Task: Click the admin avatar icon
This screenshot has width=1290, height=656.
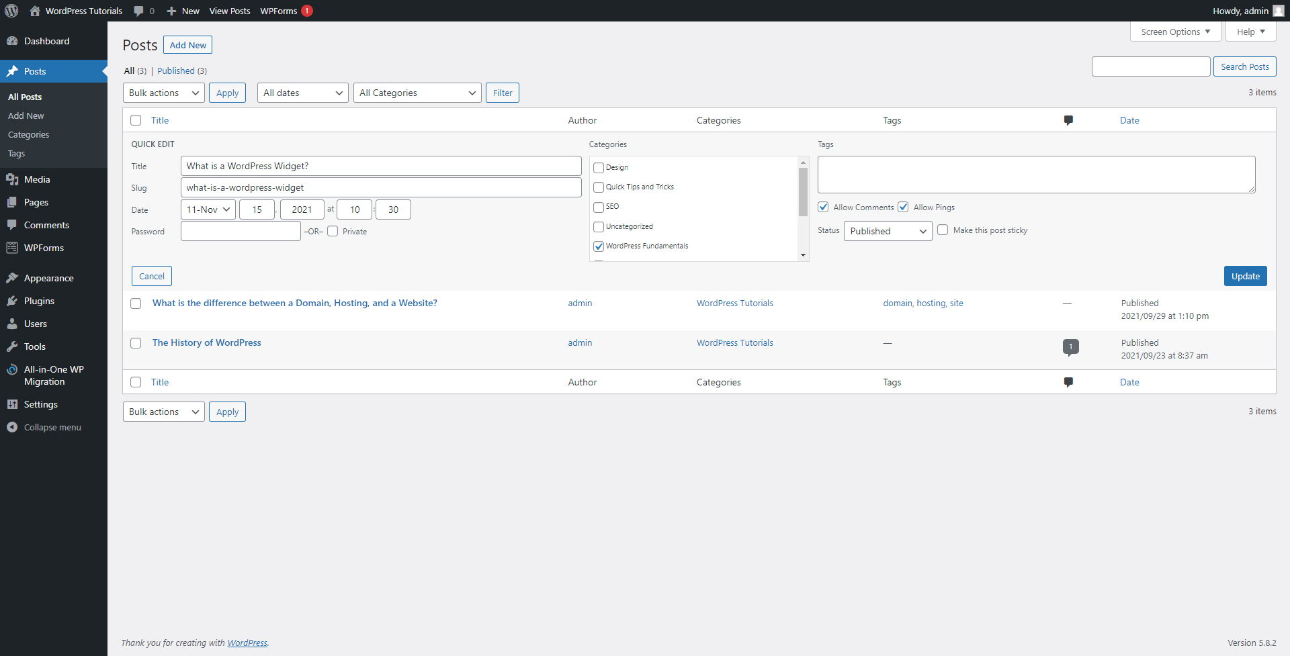Action: tap(1278, 11)
